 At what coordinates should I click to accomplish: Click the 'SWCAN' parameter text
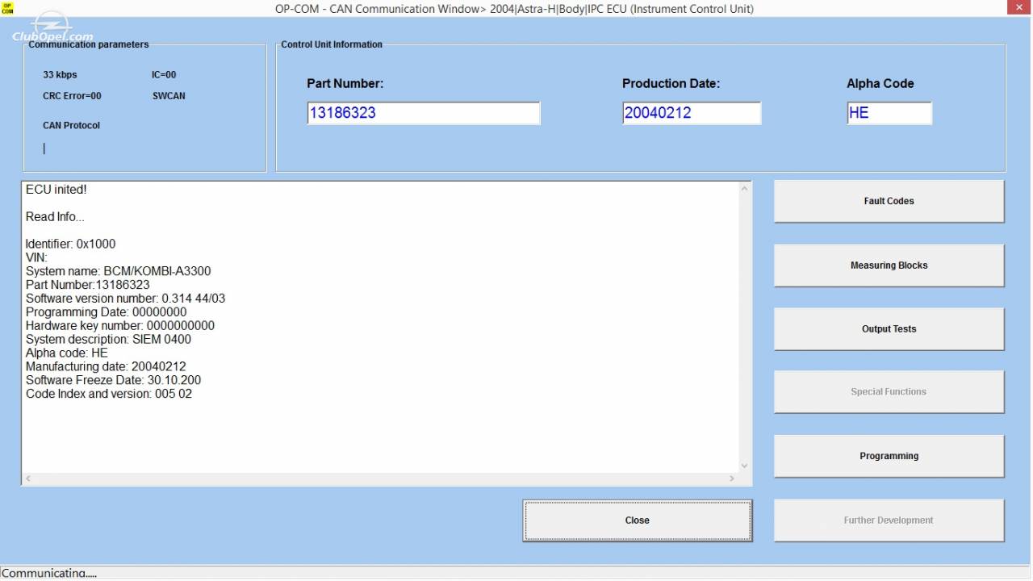(169, 96)
